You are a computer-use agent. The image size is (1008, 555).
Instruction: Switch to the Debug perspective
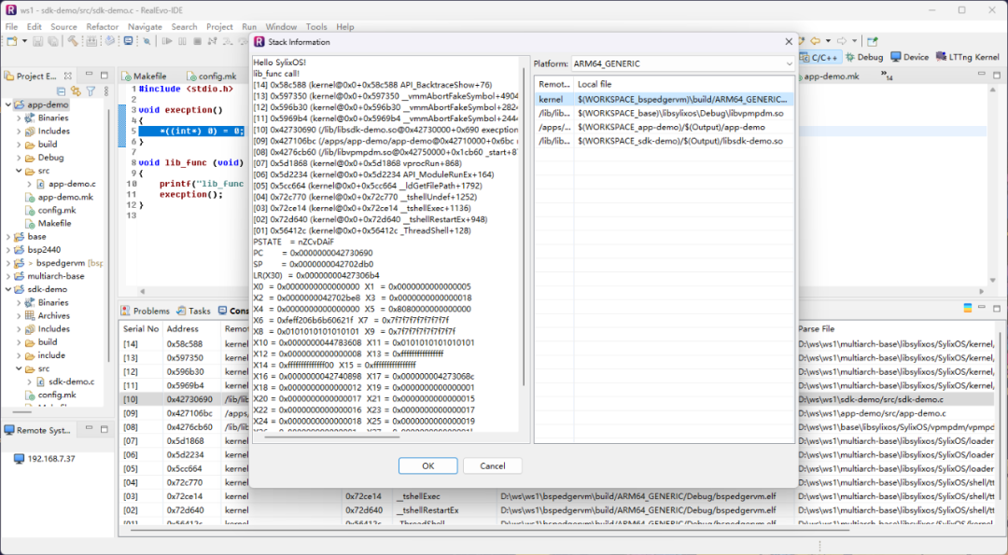tap(864, 57)
